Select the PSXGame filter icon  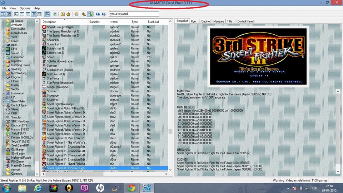(x=8, y=161)
